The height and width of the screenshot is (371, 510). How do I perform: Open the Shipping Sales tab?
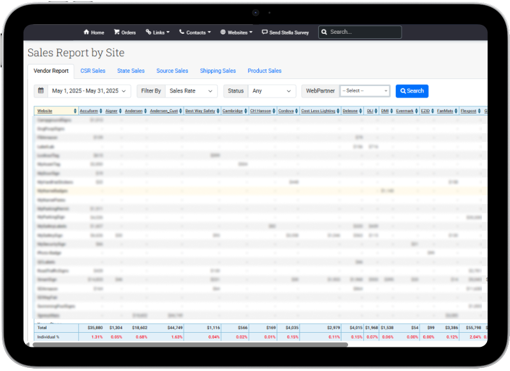pyautogui.click(x=217, y=71)
